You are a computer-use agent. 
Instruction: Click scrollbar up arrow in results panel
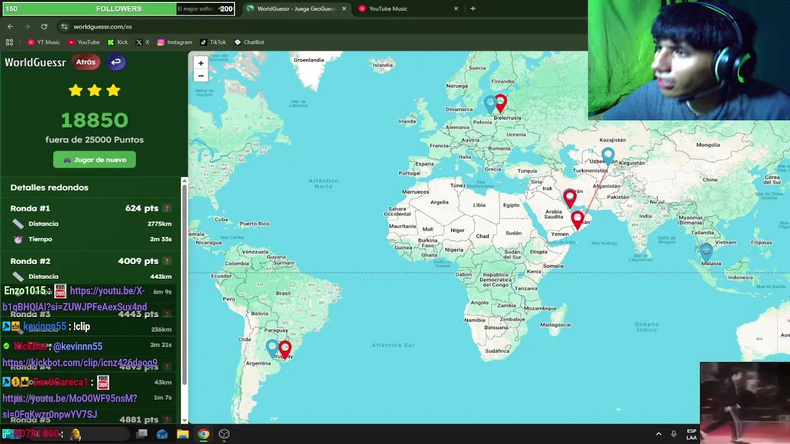tap(184, 180)
